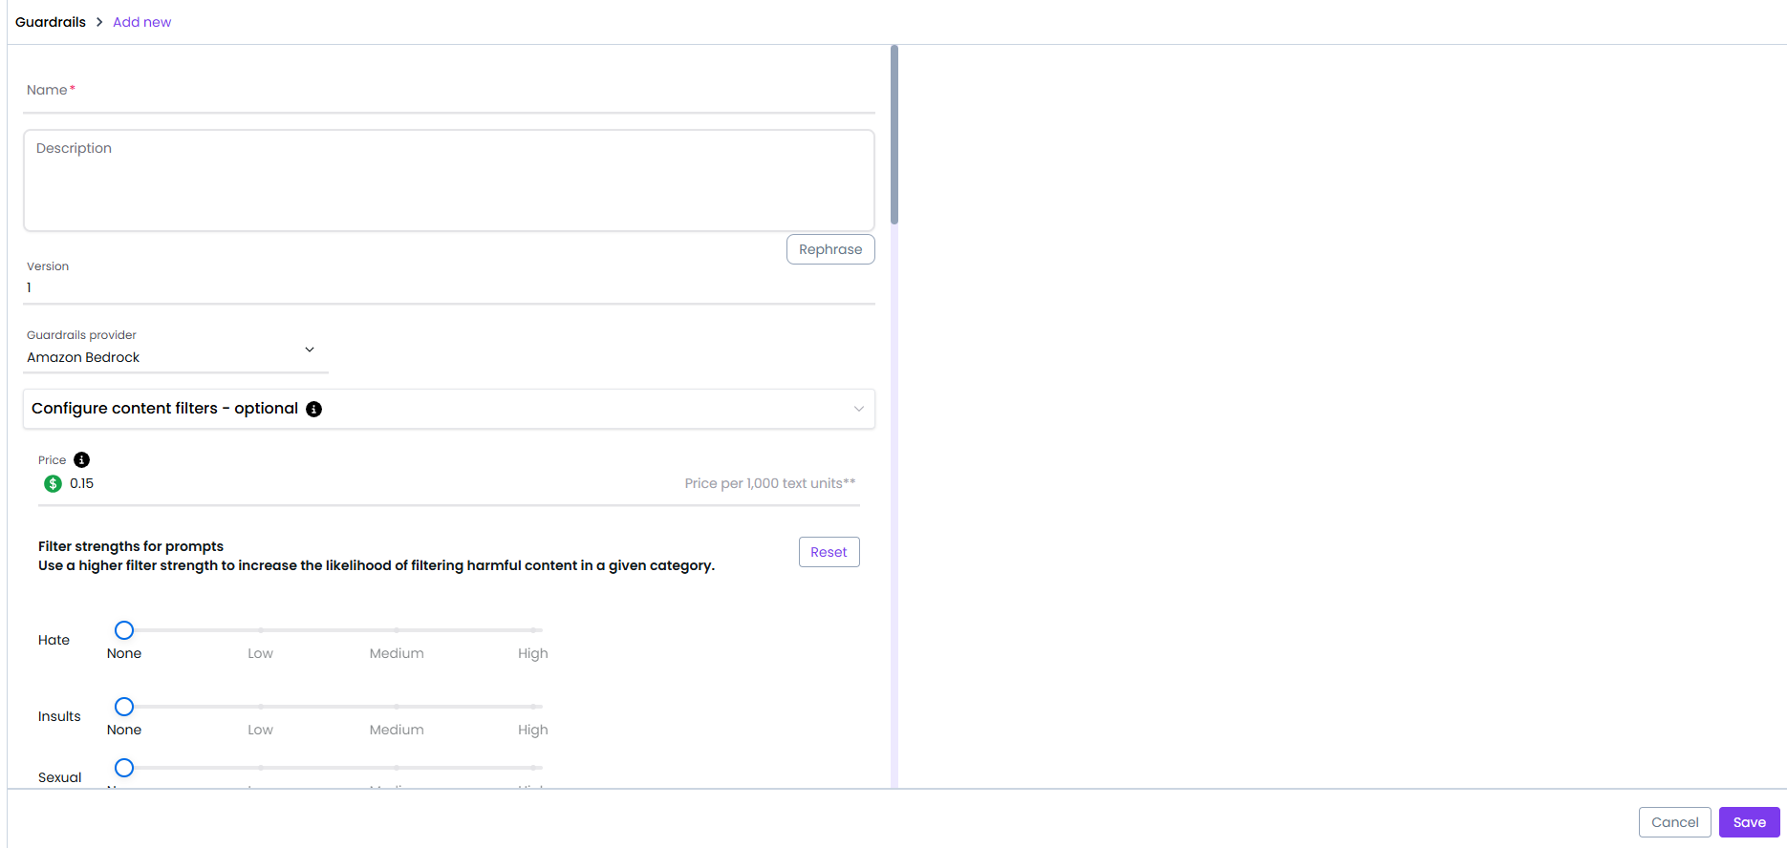Click the Price info icon
1787x848 pixels.
[x=82, y=460]
